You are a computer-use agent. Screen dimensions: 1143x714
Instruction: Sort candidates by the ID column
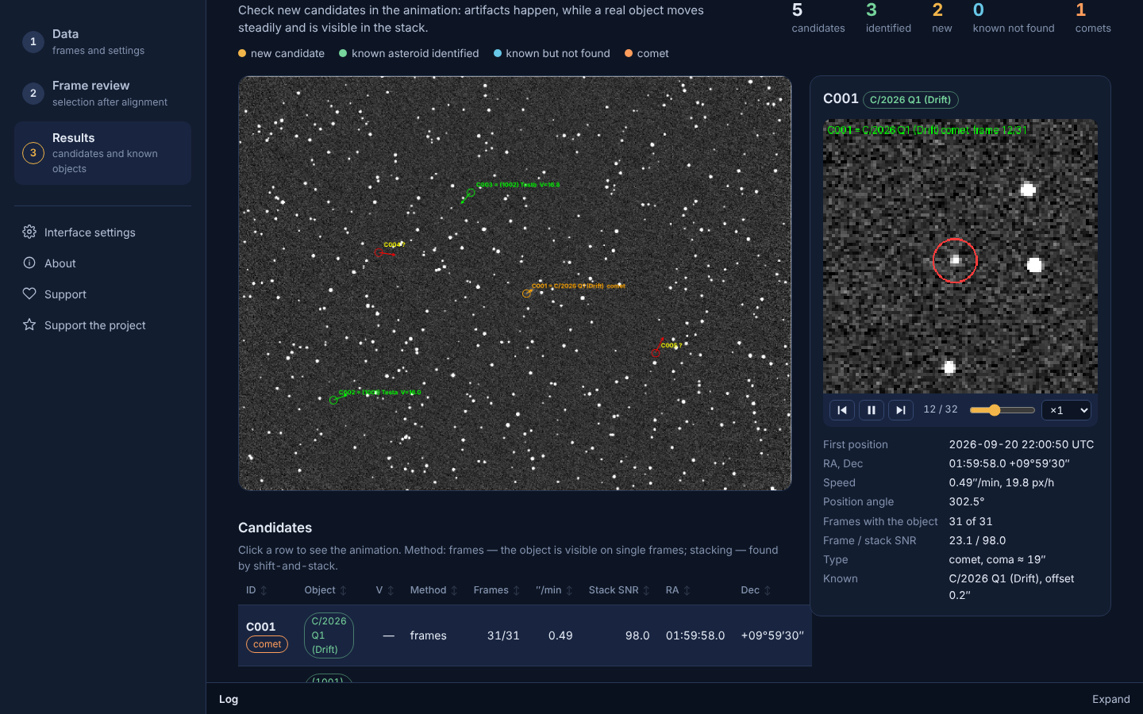[256, 590]
